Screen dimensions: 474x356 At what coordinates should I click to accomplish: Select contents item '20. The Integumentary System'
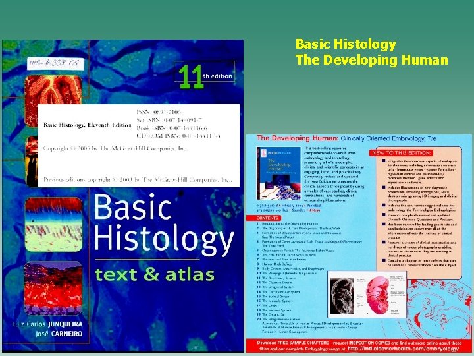tap(278, 319)
